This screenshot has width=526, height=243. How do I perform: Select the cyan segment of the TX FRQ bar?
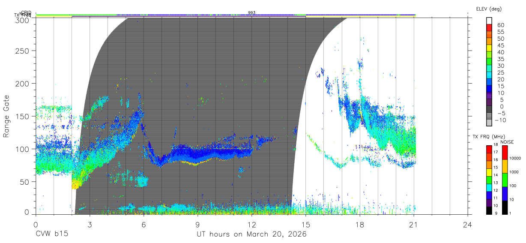click(x=489, y=188)
